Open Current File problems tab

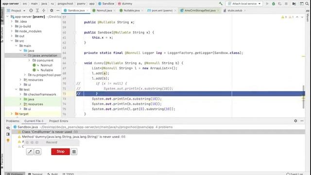point(34,121)
